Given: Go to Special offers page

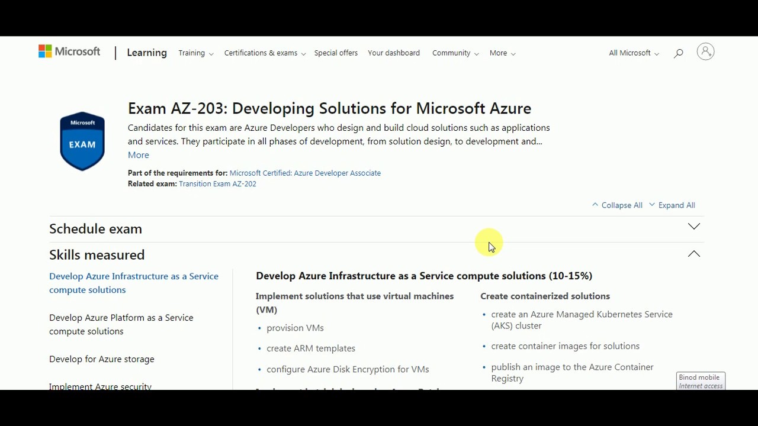Looking at the screenshot, I should [x=336, y=53].
